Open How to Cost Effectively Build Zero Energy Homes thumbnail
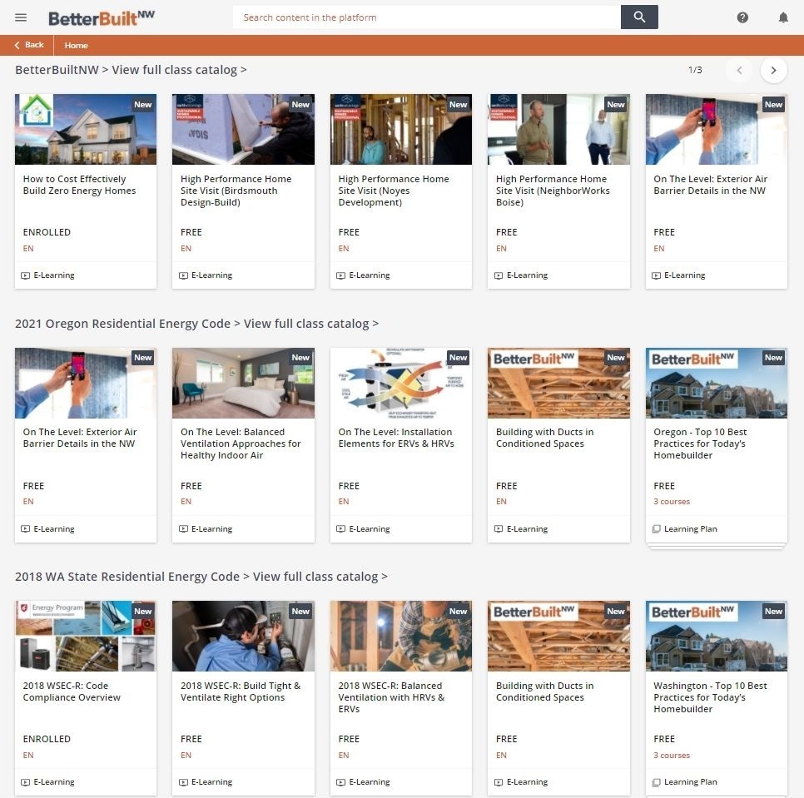 click(86, 129)
